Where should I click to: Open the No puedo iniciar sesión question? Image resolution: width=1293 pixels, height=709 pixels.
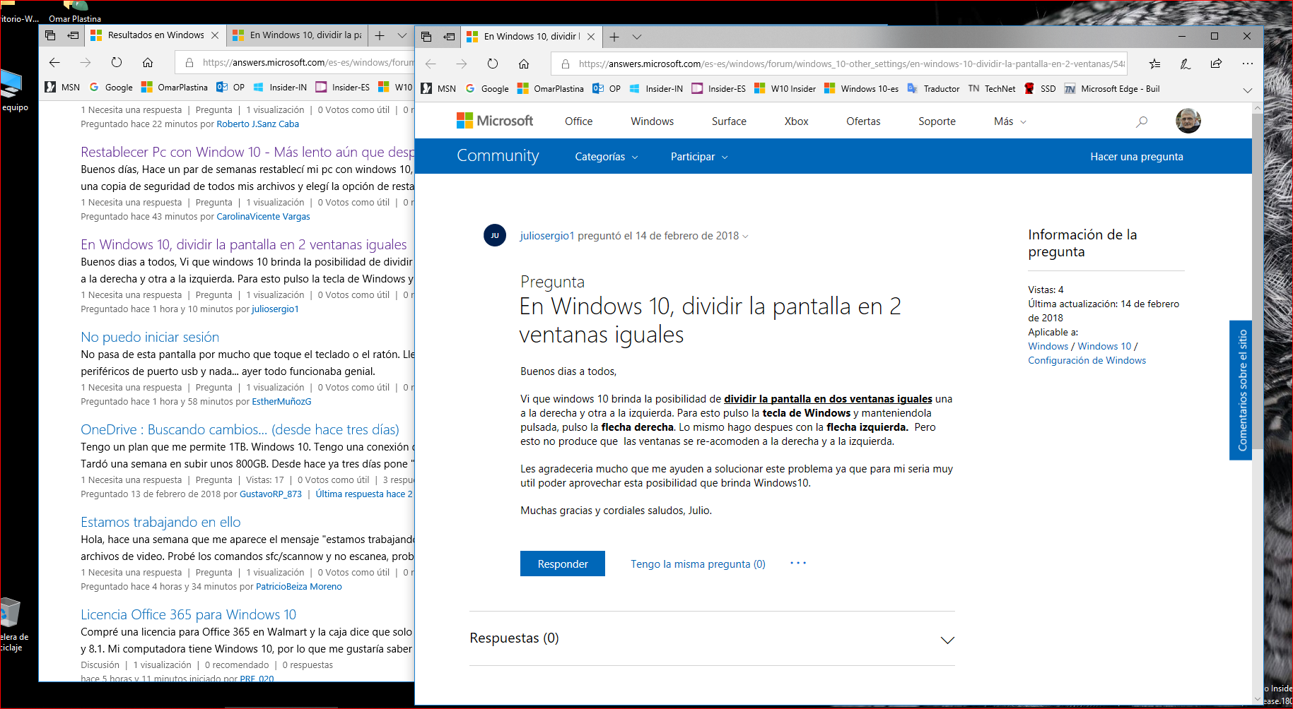[150, 337]
